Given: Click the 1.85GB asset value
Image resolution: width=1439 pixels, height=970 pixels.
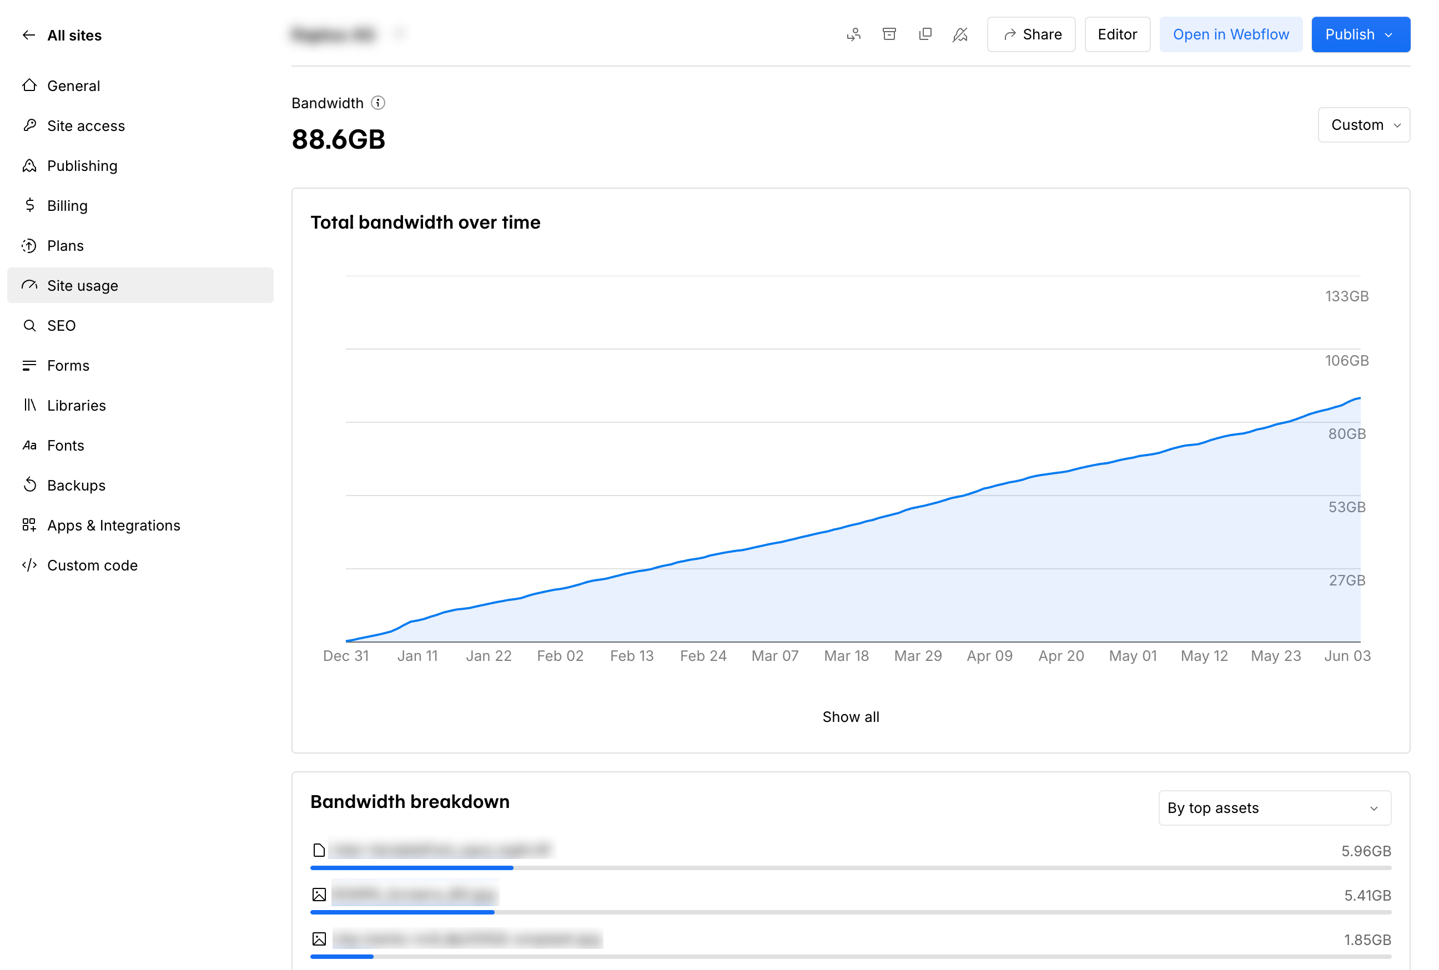Looking at the screenshot, I should coord(1367,939).
